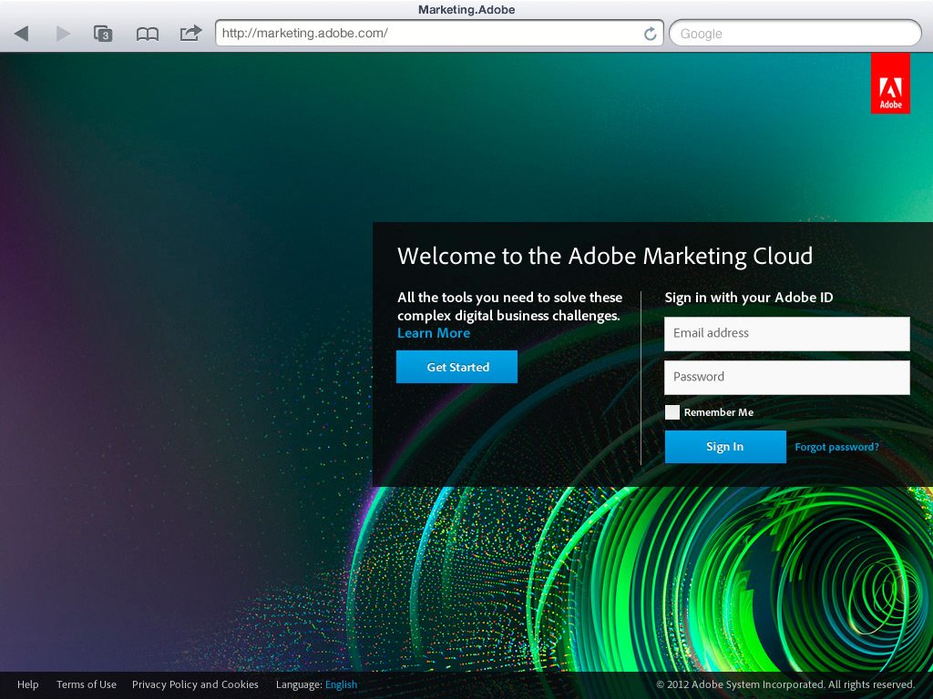Click the Welcome to the Adobe Marketing Cloud heading
Viewport: 933px width, 699px height.
605,256
